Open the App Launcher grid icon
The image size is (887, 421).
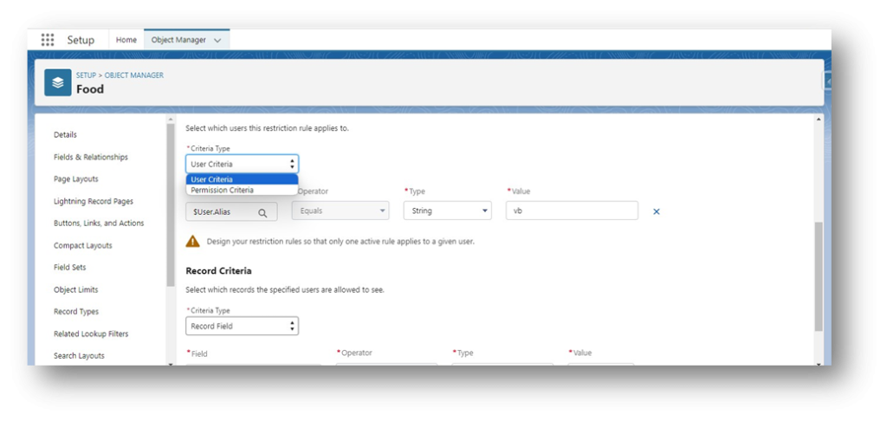click(48, 40)
